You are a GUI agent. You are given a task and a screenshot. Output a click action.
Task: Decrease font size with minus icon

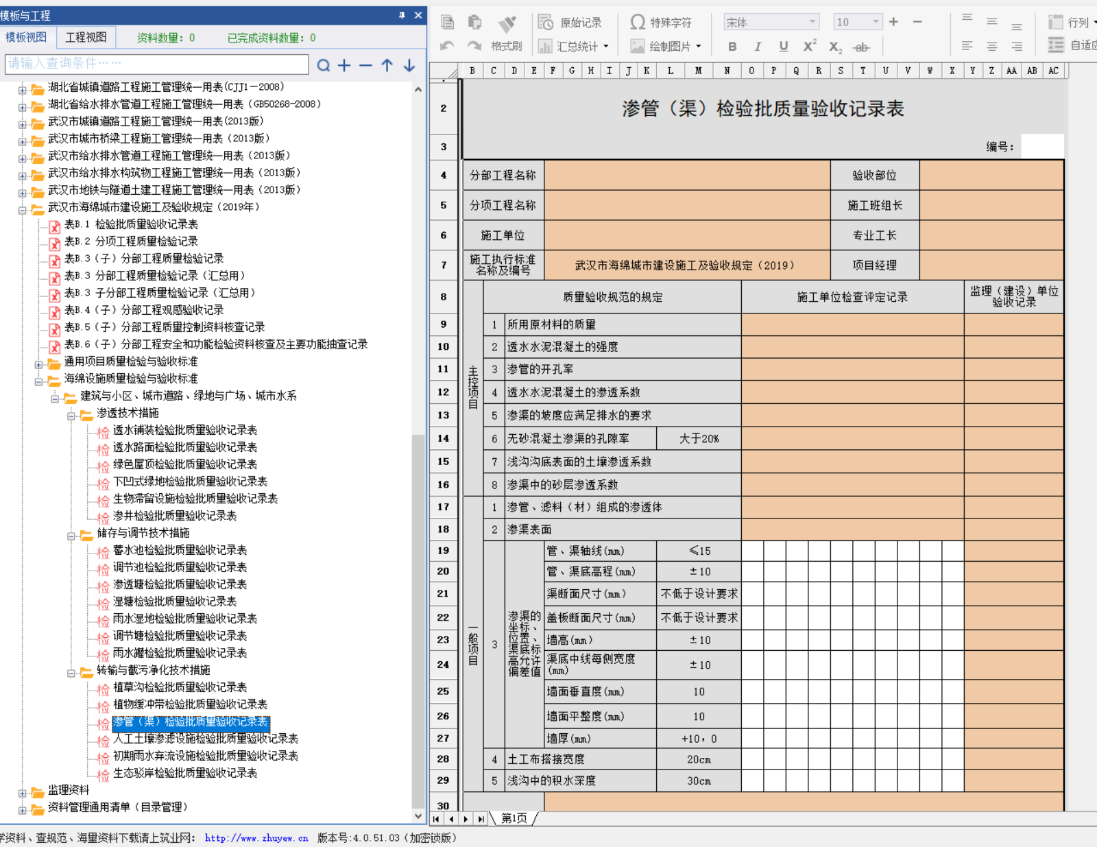[917, 22]
